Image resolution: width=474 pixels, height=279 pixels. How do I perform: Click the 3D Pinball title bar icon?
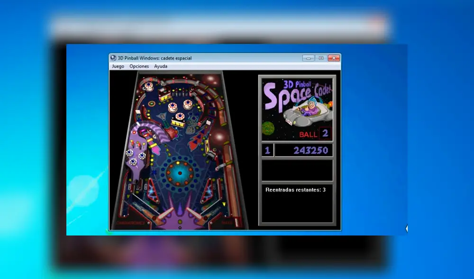click(x=113, y=58)
